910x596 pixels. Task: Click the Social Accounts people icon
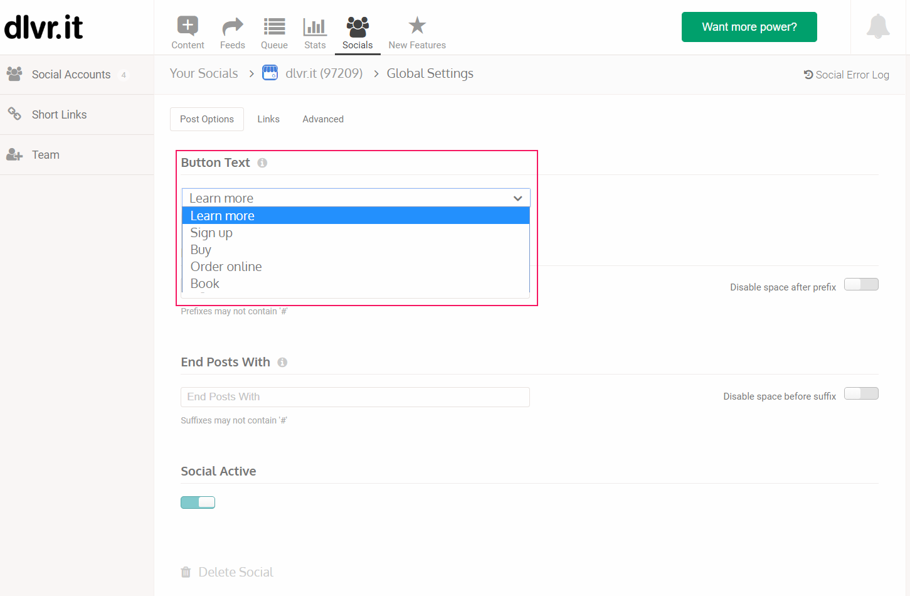14,73
